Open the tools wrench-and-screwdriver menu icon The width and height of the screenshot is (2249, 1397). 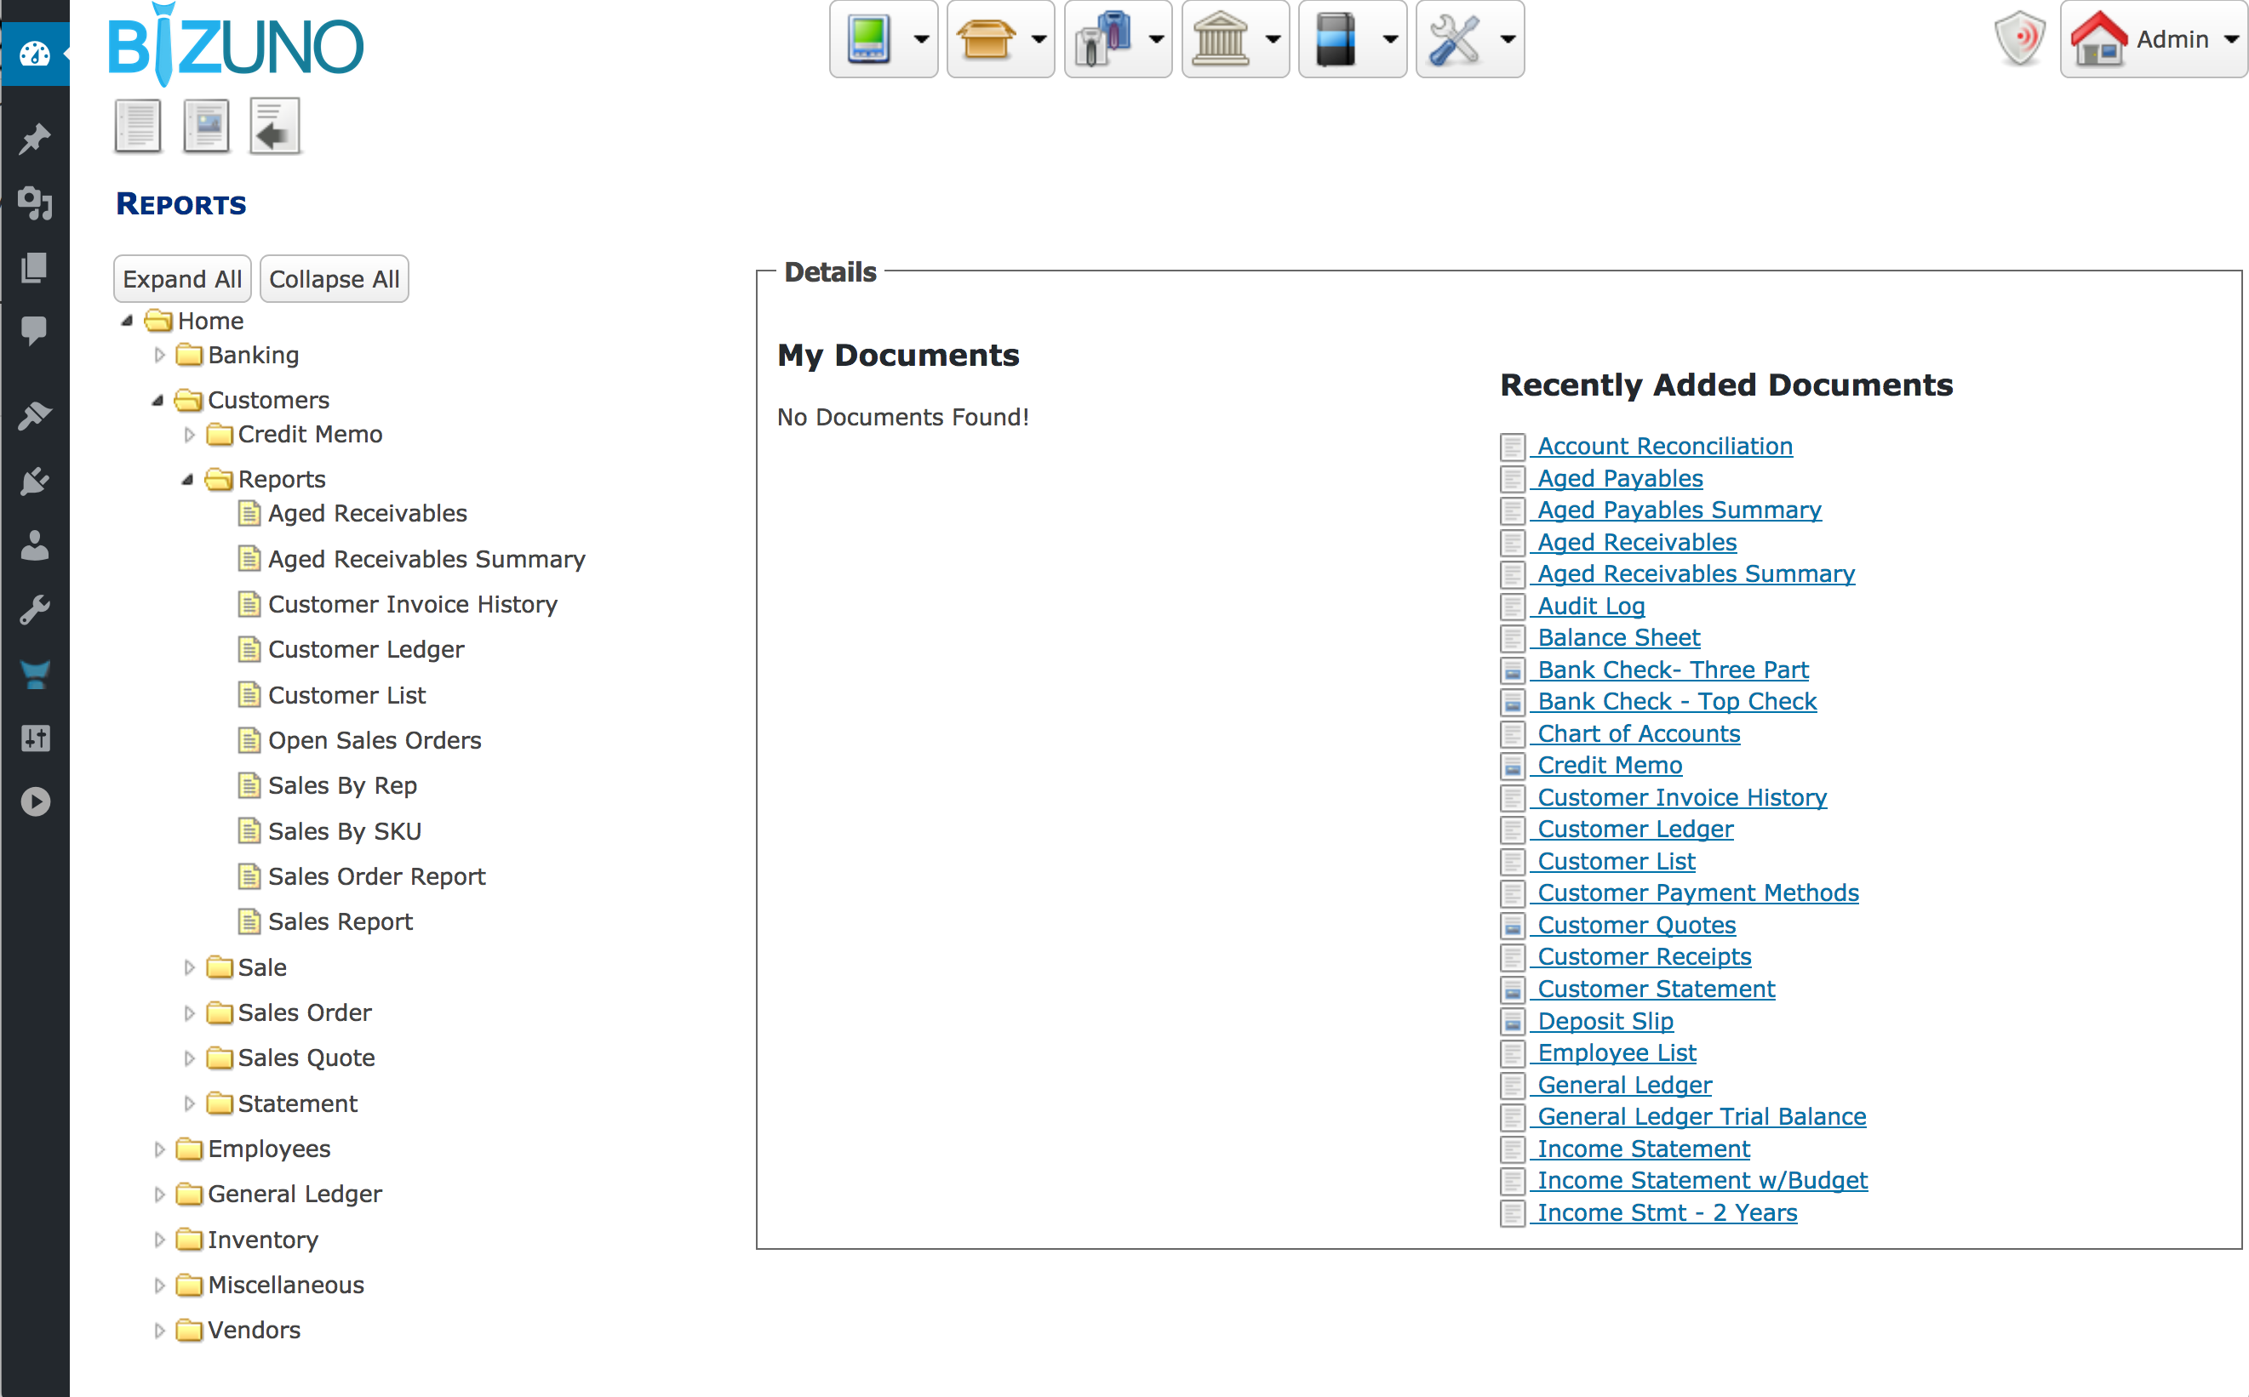[1454, 39]
